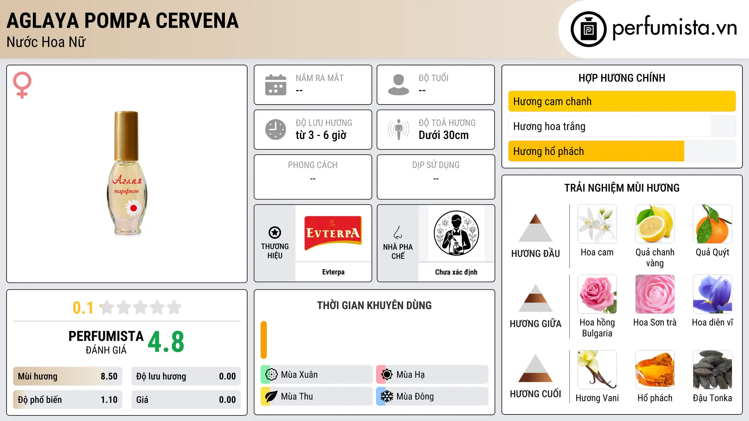Viewport: 749px width, 421px height.
Task: Click the ĐỘ TUỔI label
Action: (x=433, y=78)
